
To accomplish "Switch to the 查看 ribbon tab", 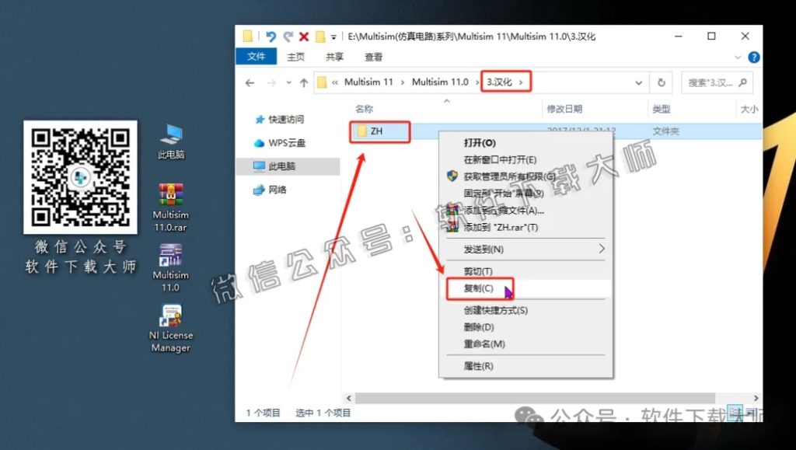I will (x=372, y=56).
